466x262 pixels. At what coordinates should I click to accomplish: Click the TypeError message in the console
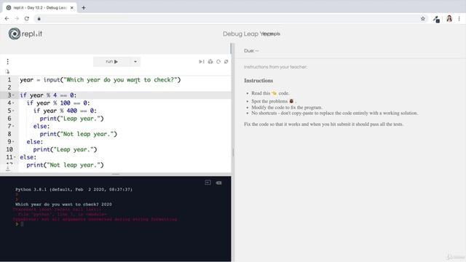pyautogui.click(x=95, y=219)
